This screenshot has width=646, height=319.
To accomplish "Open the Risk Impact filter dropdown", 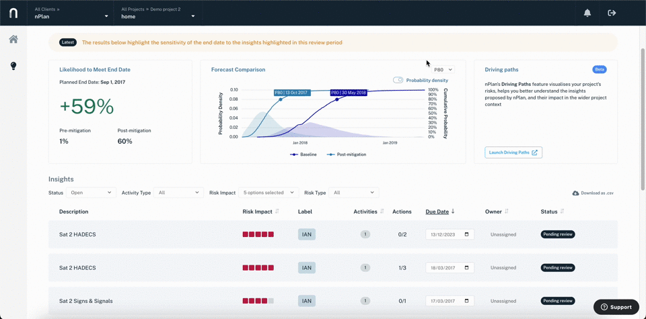I will point(268,192).
